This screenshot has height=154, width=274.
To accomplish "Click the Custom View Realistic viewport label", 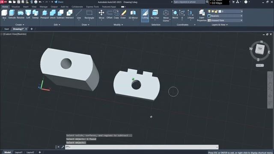I will pyautogui.click(x=14, y=34).
